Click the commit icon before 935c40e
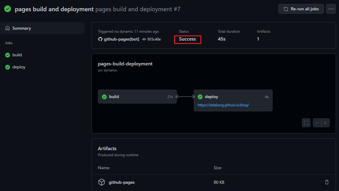339x191 pixels. point(144,39)
